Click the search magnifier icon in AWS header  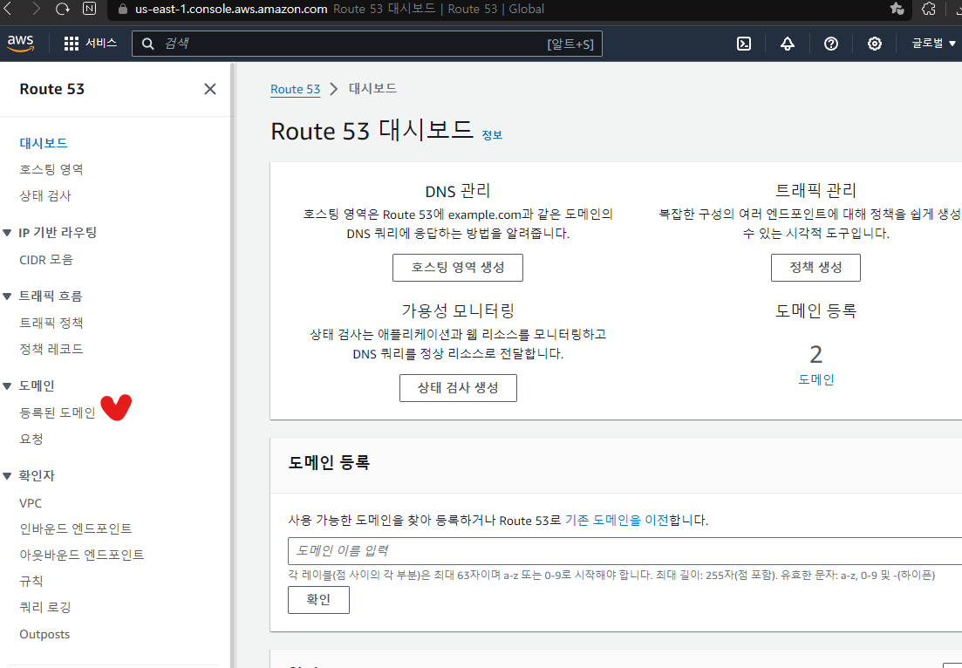click(148, 44)
